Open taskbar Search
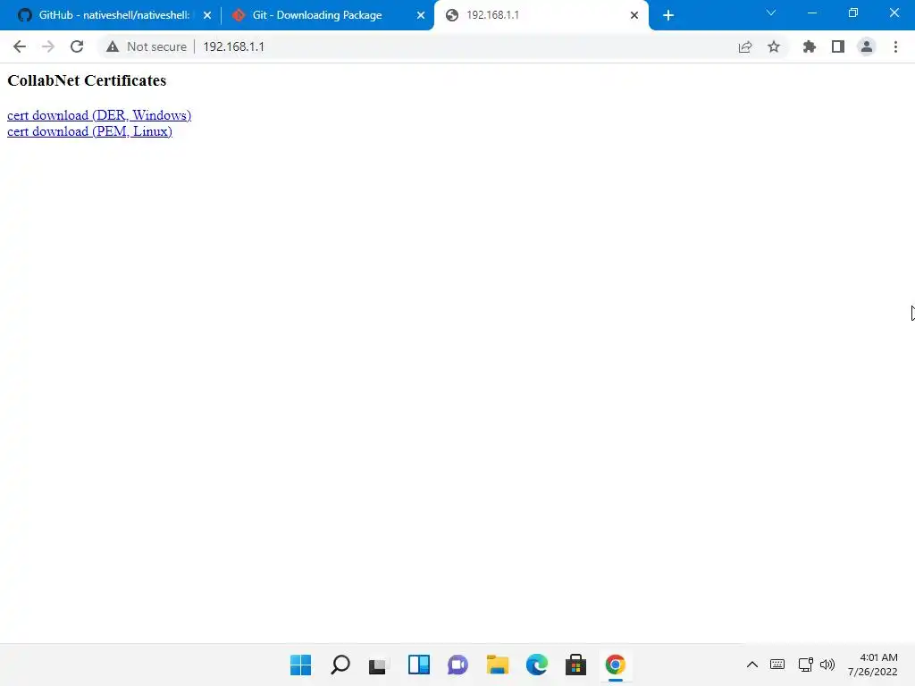The image size is (915, 686). (x=340, y=665)
